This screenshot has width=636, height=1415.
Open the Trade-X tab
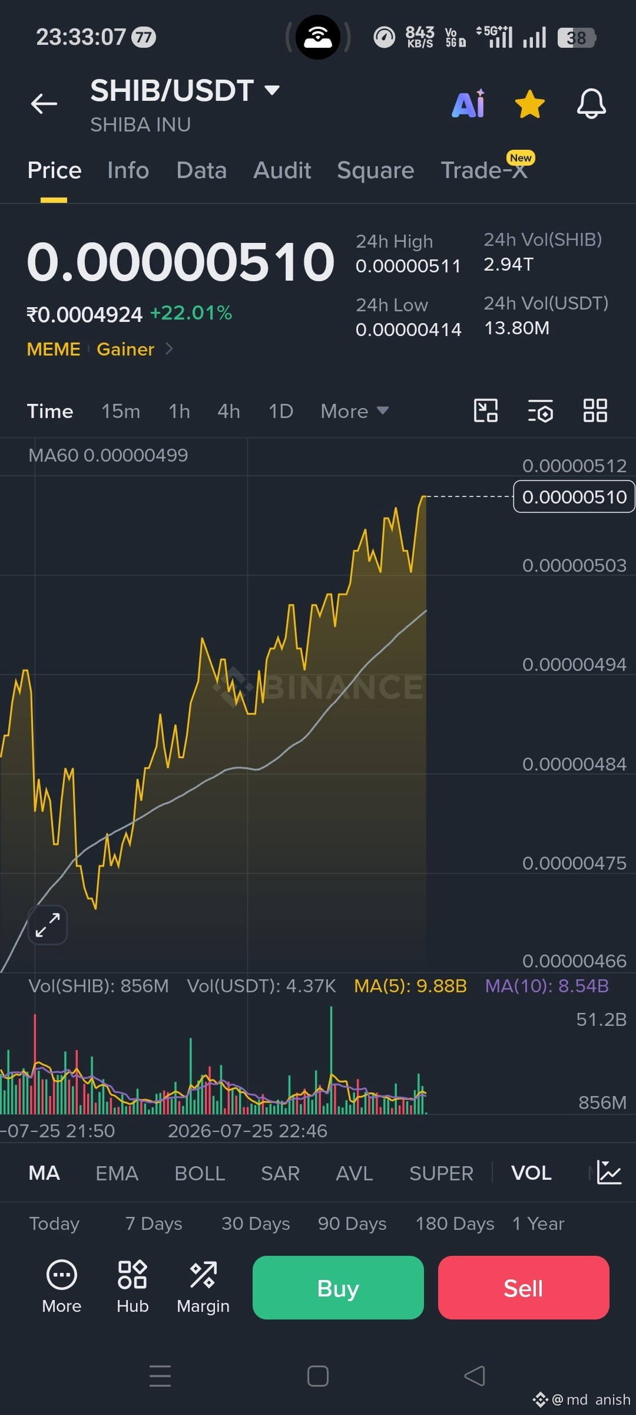coord(484,170)
